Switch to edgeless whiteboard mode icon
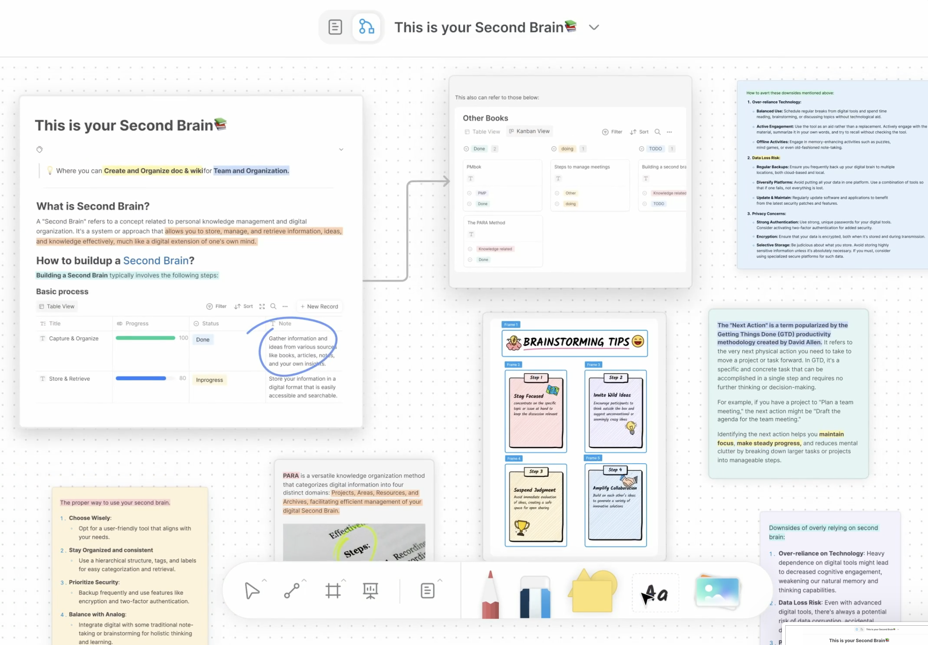The width and height of the screenshot is (928, 645). point(366,27)
